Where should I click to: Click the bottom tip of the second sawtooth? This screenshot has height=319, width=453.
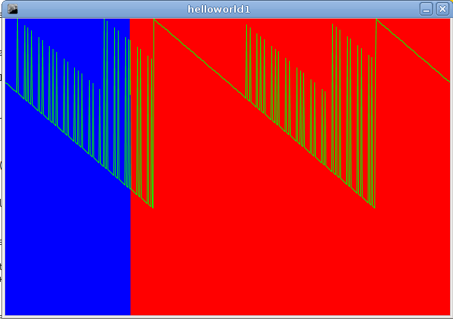(374, 208)
